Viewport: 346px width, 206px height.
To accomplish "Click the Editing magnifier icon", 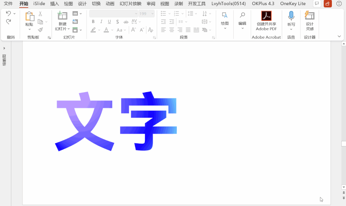I will (242, 15).
